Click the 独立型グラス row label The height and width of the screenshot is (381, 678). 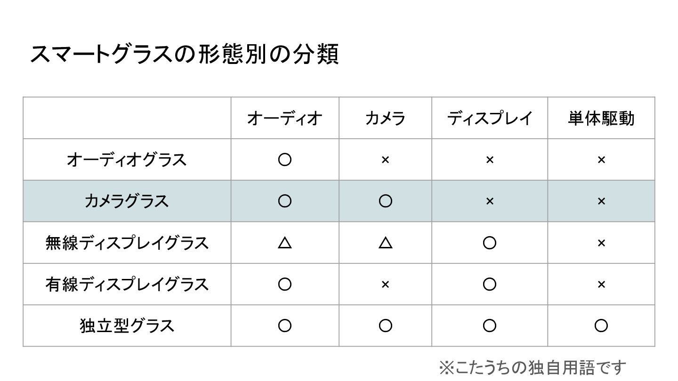point(127,325)
